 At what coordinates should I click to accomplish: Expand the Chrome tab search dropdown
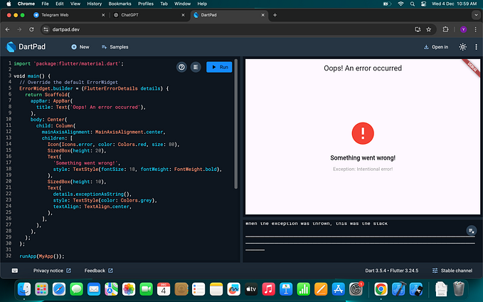click(x=476, y=15)
